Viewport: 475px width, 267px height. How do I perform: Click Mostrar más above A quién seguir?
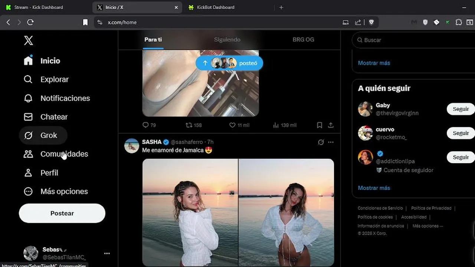point(374,63)
